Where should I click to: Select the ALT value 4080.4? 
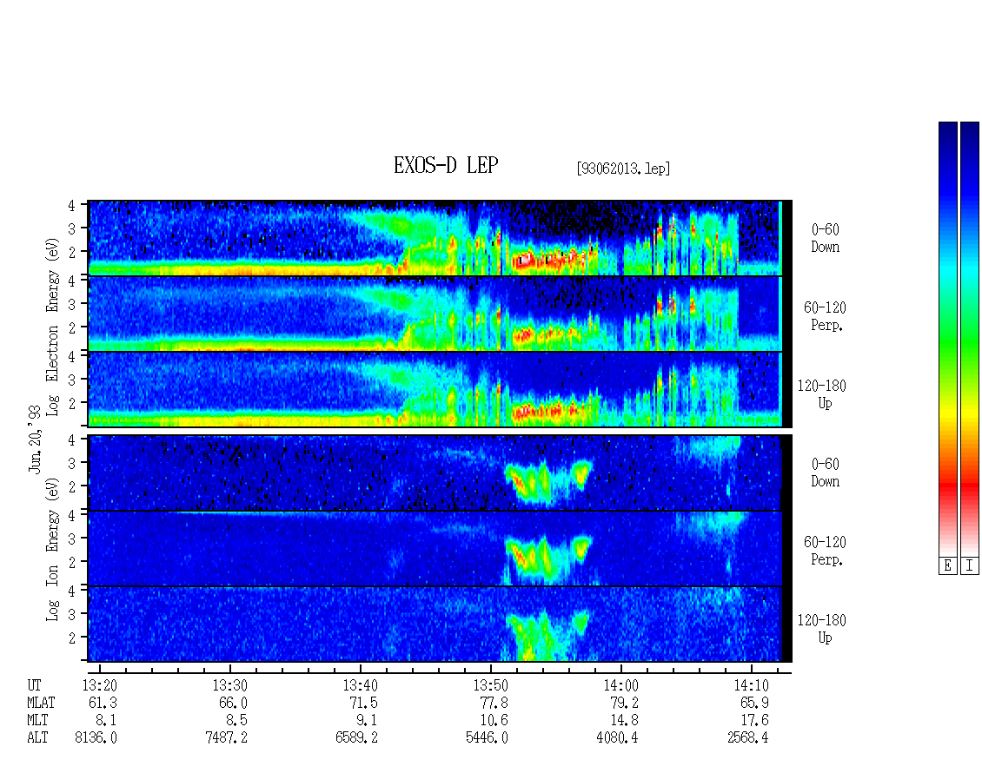tap(617, 738)
